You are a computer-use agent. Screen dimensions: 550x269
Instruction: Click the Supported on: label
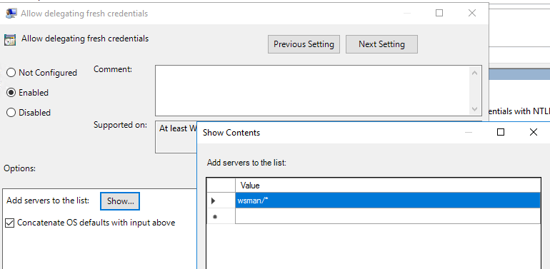pos(120,125)
